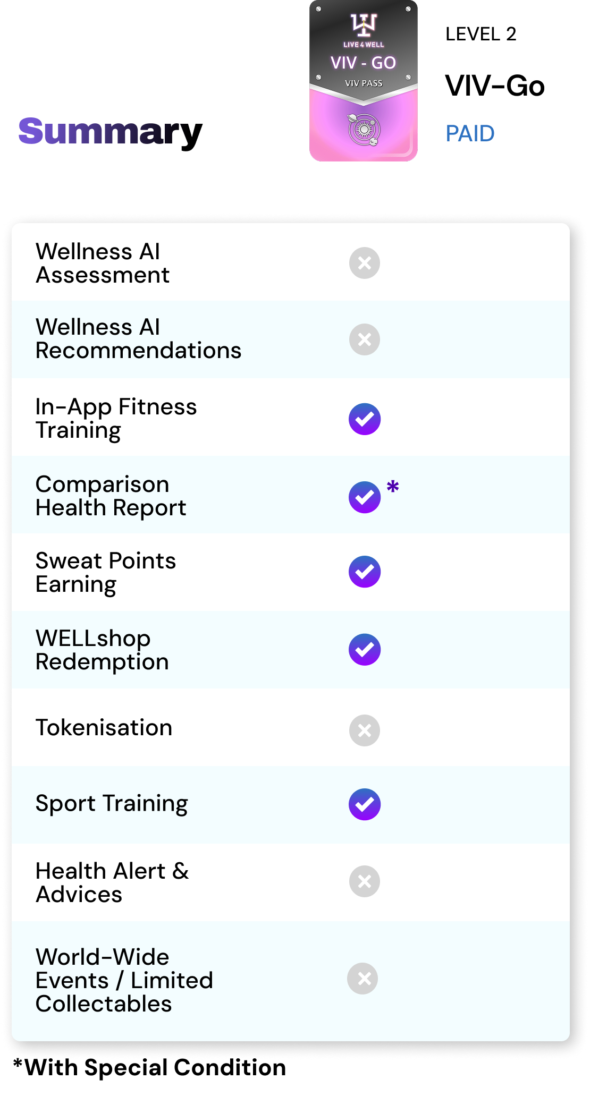
Task: Click the grey X for World-Wide Events
Action: click(363, 979)
